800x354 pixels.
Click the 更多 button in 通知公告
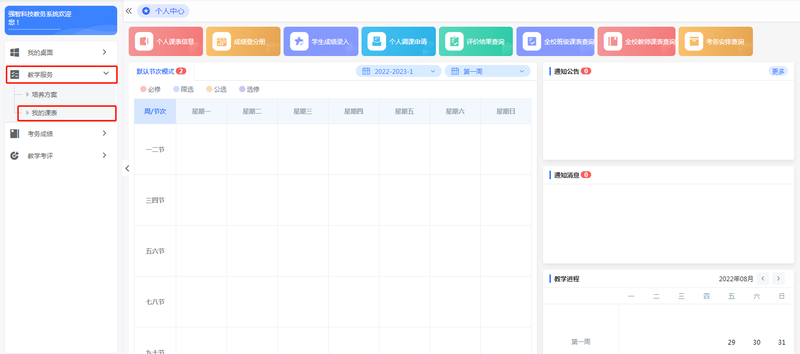click(x=778, y=71)
